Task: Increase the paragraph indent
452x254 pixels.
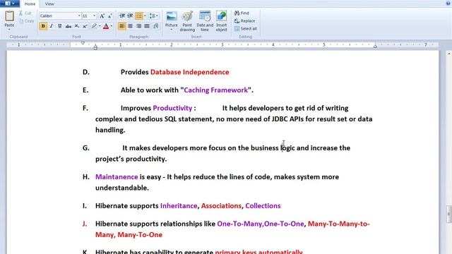Action: tap(130, 16)
